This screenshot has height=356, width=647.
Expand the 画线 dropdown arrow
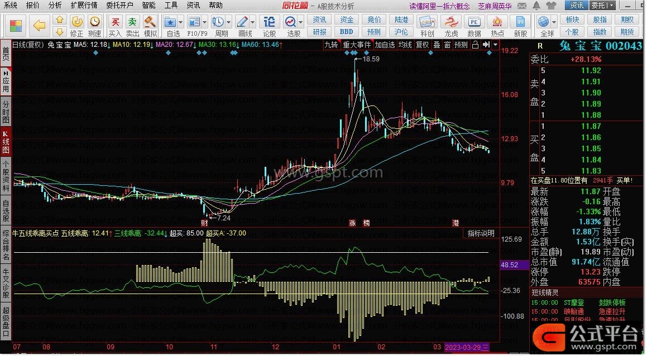click(x=252, y=22)
